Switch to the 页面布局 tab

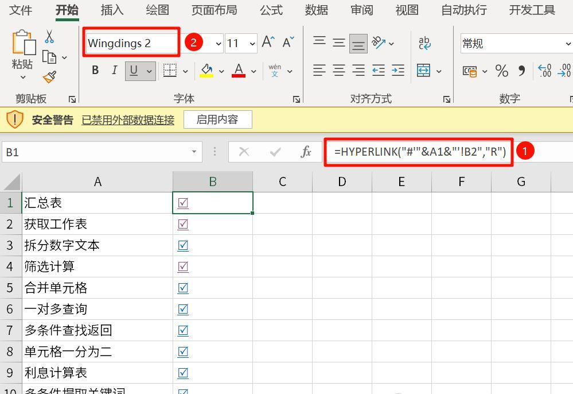coord(215,10)
